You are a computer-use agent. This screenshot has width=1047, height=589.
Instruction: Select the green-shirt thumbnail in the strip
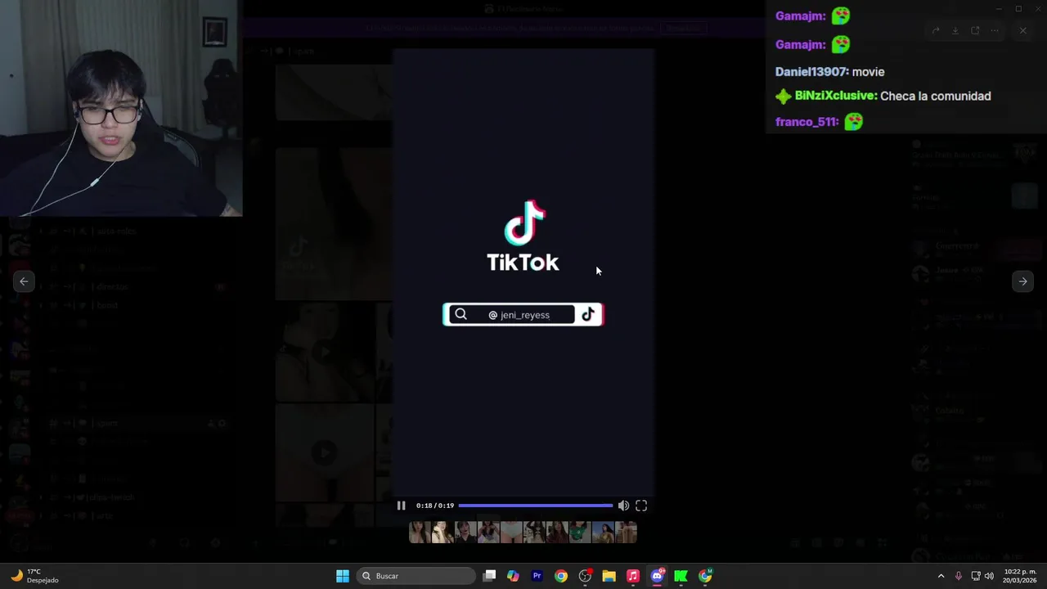(580, 533)
